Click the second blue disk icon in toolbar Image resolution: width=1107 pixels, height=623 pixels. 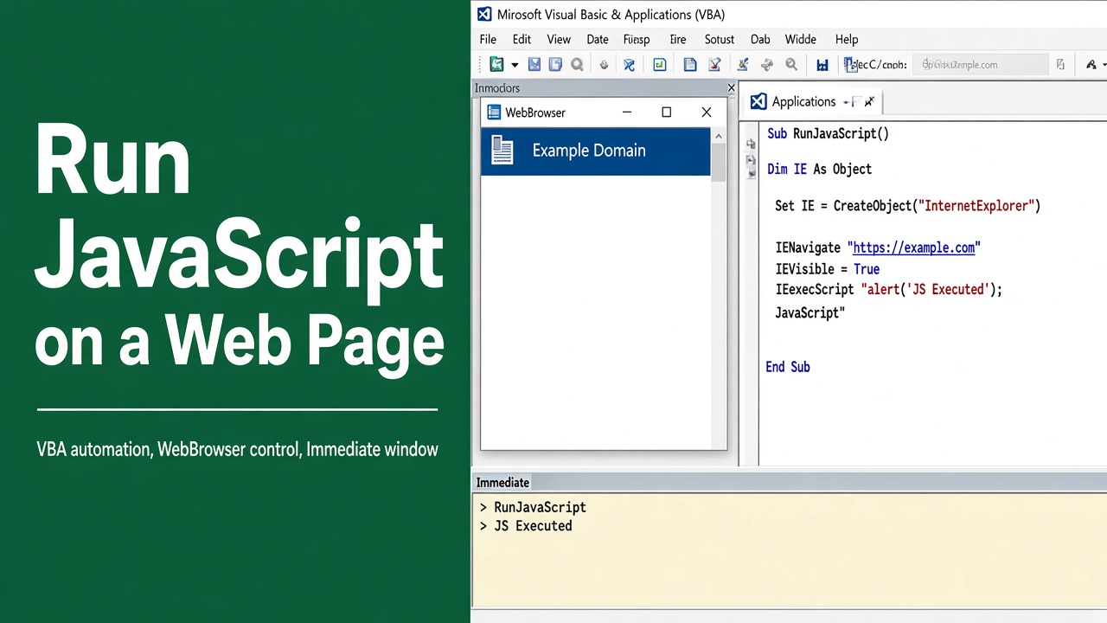coord(555,64)
